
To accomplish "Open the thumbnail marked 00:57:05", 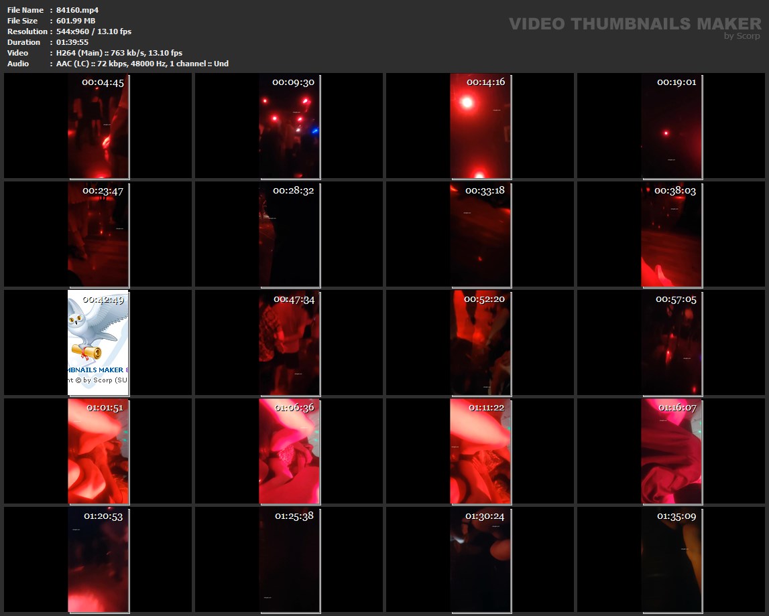I will (672, 343).
